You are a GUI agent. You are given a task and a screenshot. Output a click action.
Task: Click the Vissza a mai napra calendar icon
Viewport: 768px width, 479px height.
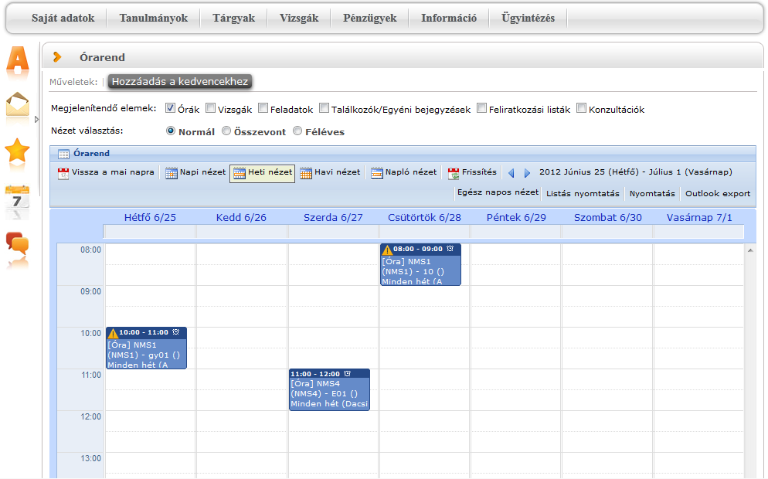(63, 173)
